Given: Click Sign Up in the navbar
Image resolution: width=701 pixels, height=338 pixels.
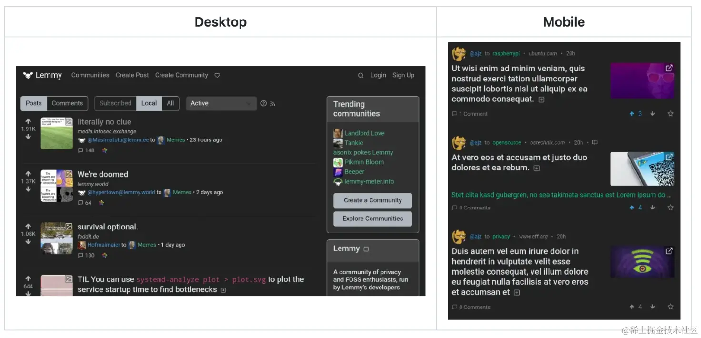Looking at the screenshot, I should [403, 75].
